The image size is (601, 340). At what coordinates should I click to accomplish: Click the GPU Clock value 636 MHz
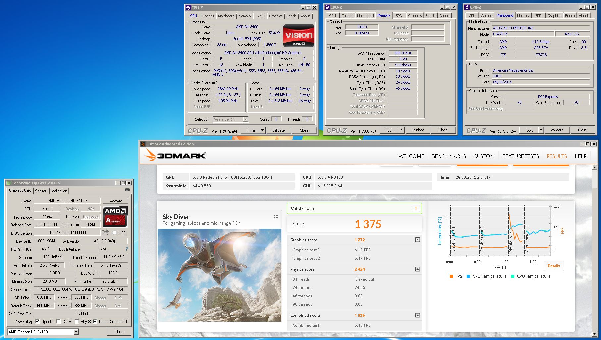click(44, 297)
